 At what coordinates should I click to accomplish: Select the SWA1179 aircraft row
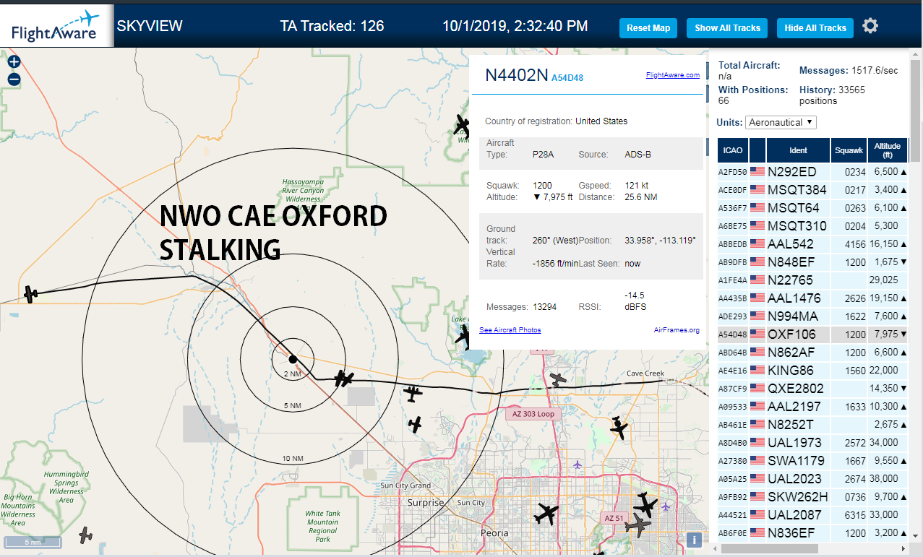click(812, 461)
